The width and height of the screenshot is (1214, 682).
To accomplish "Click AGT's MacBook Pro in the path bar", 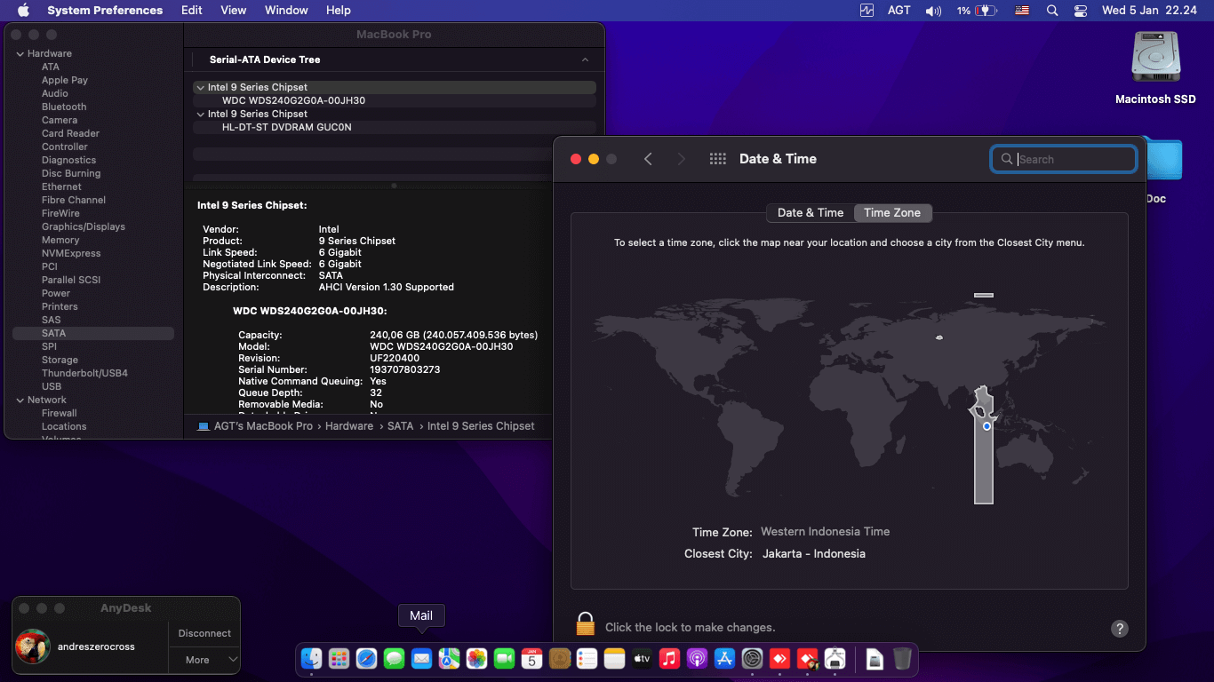I will tap(255, 426).
